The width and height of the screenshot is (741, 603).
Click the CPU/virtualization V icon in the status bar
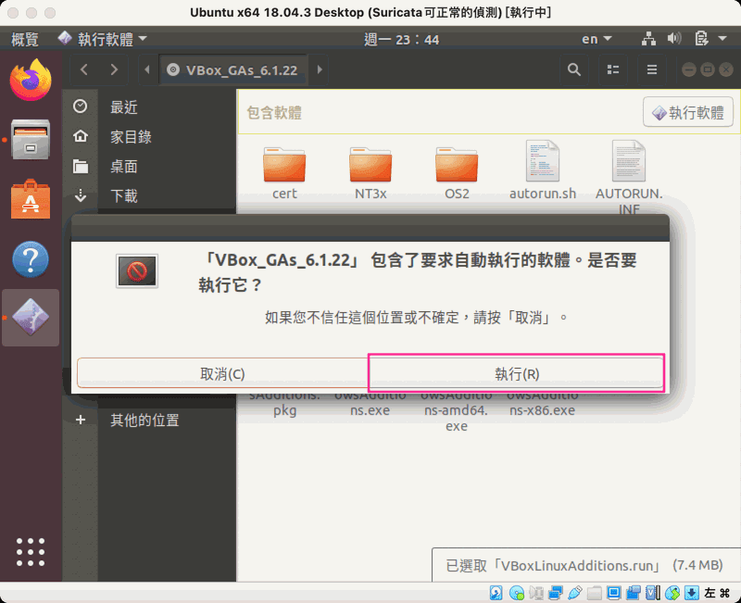[653, 592]
